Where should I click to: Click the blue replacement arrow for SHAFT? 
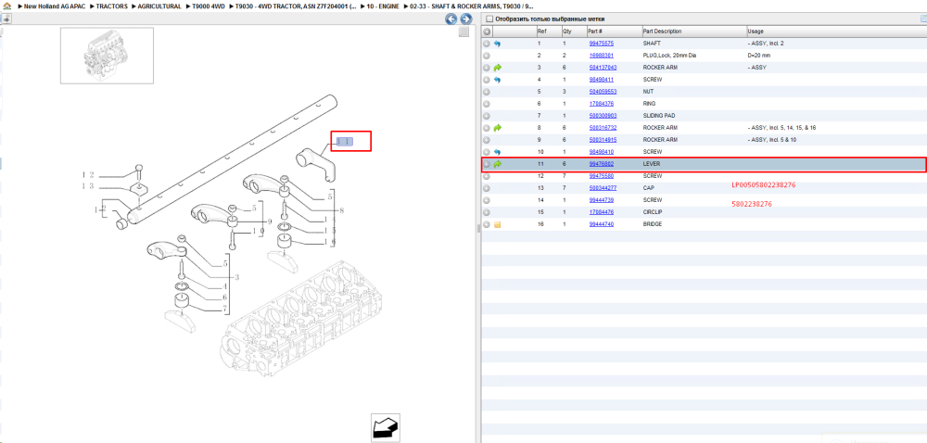(x=497, y=44)
